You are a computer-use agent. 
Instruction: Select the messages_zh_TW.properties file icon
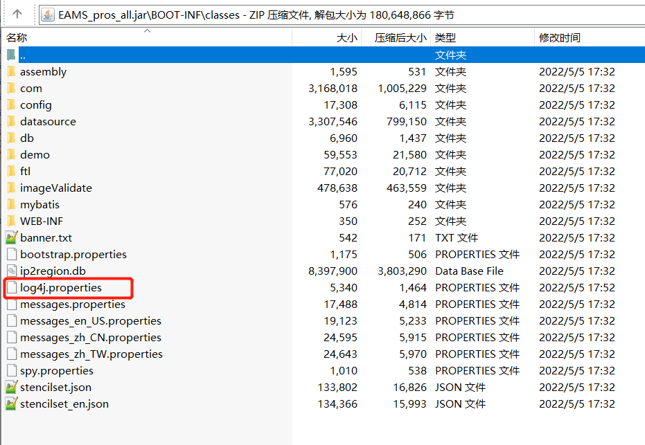(12, 354)
